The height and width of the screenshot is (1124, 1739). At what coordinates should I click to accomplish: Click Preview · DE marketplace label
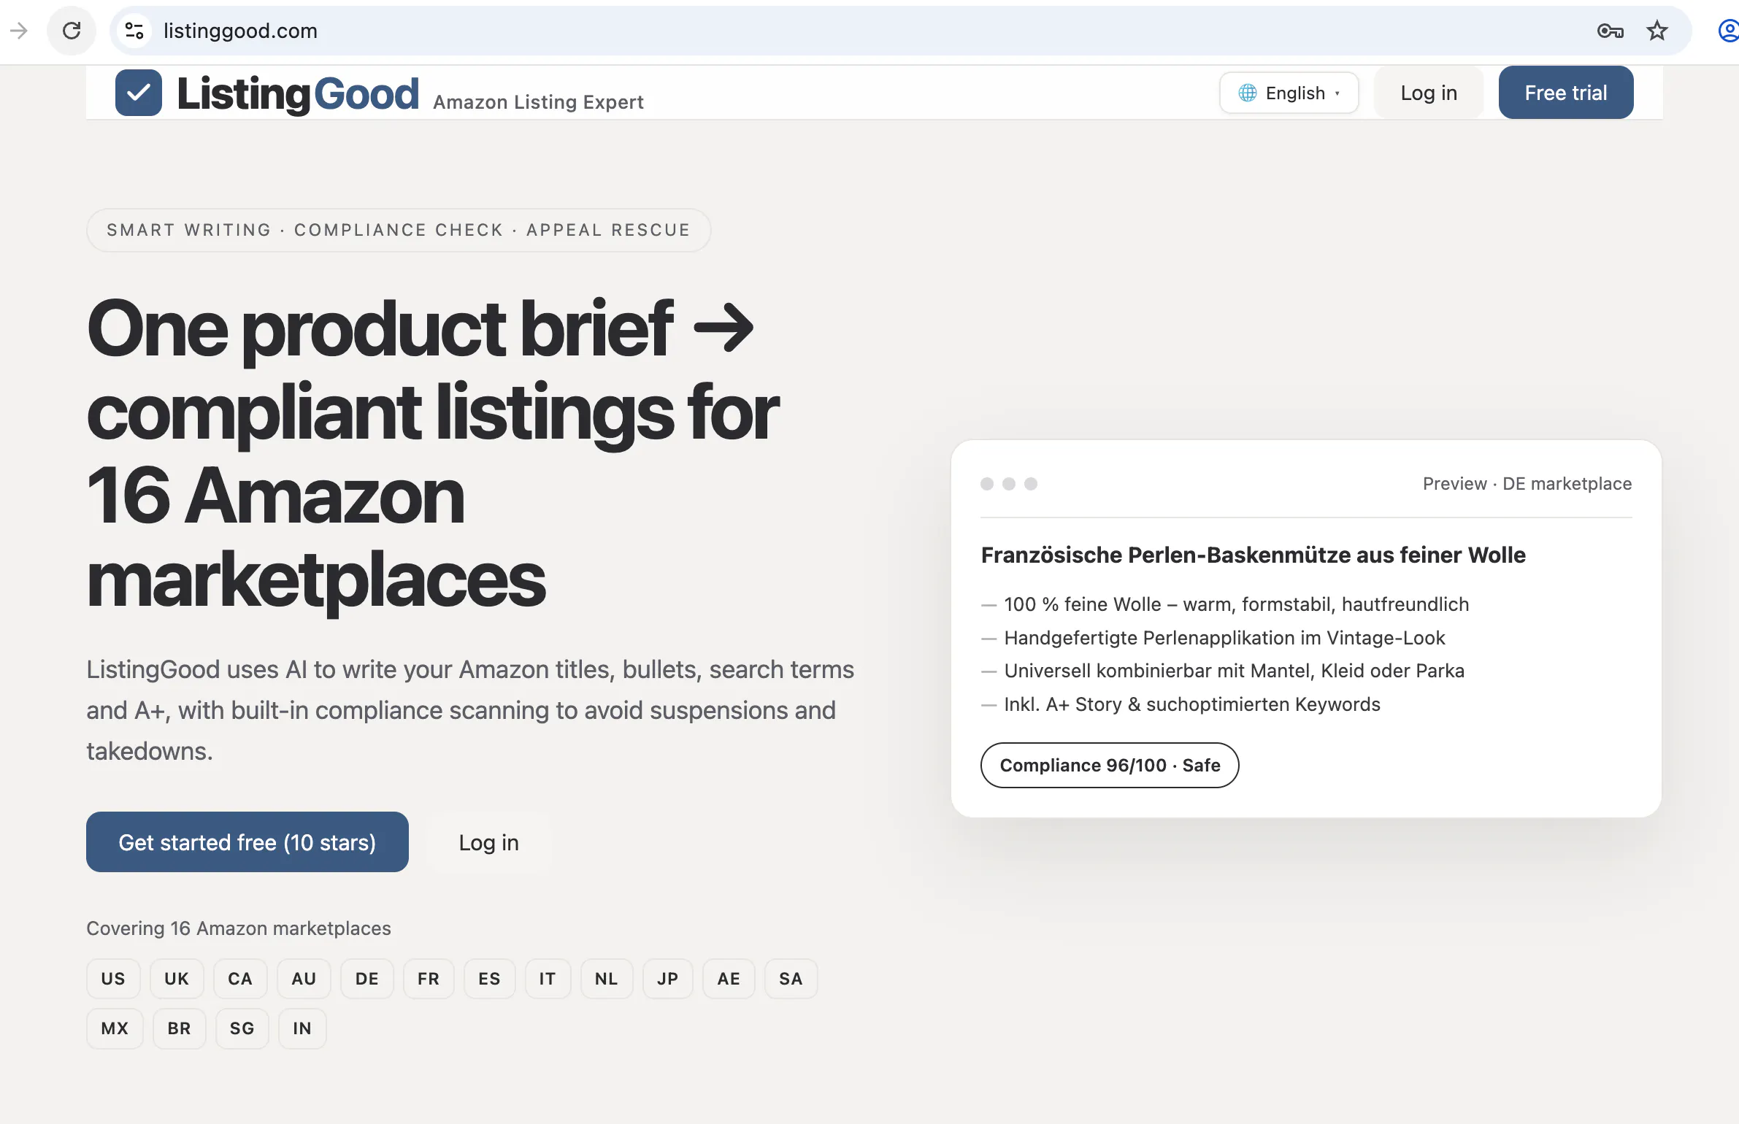point(1527,483)
